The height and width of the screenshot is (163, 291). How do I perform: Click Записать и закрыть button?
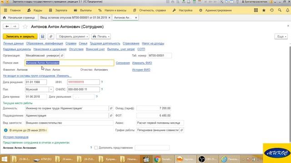20,36
